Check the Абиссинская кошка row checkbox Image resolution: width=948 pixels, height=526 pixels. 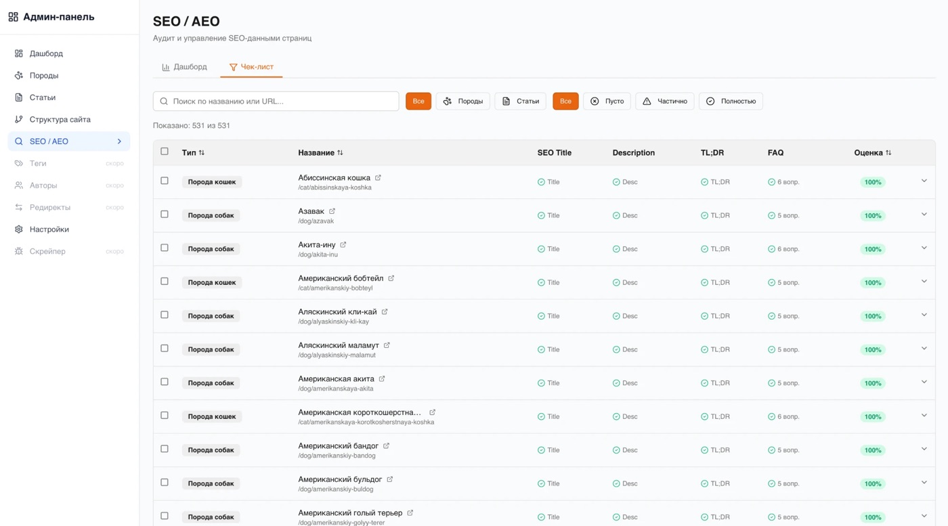tap(165, 181)
